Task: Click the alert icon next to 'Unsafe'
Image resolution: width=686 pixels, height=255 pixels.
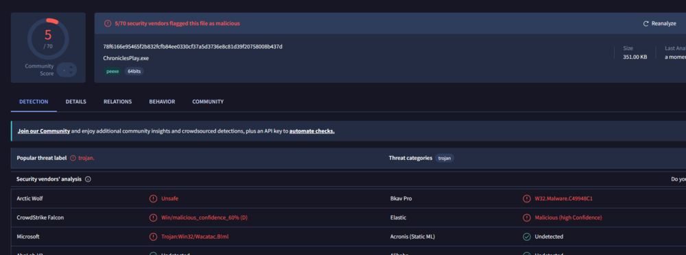Action: [153, 198]
